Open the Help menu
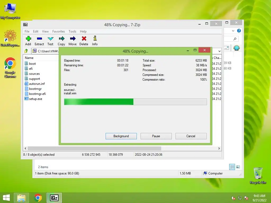This screenshot has height=203, width=271. 83,31
